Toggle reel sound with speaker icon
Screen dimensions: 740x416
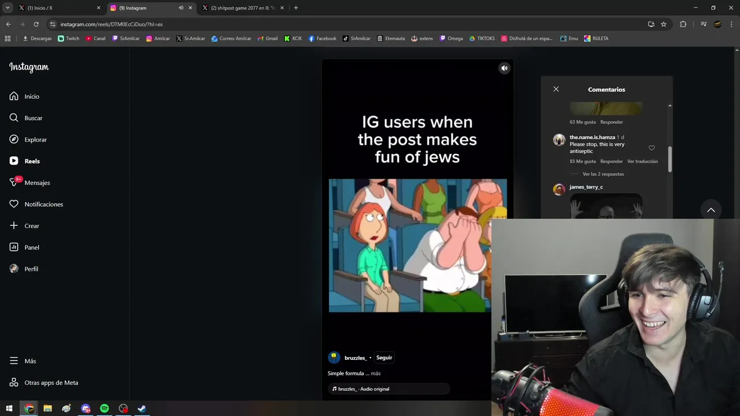pyautogui.click(x=504, y=68)
